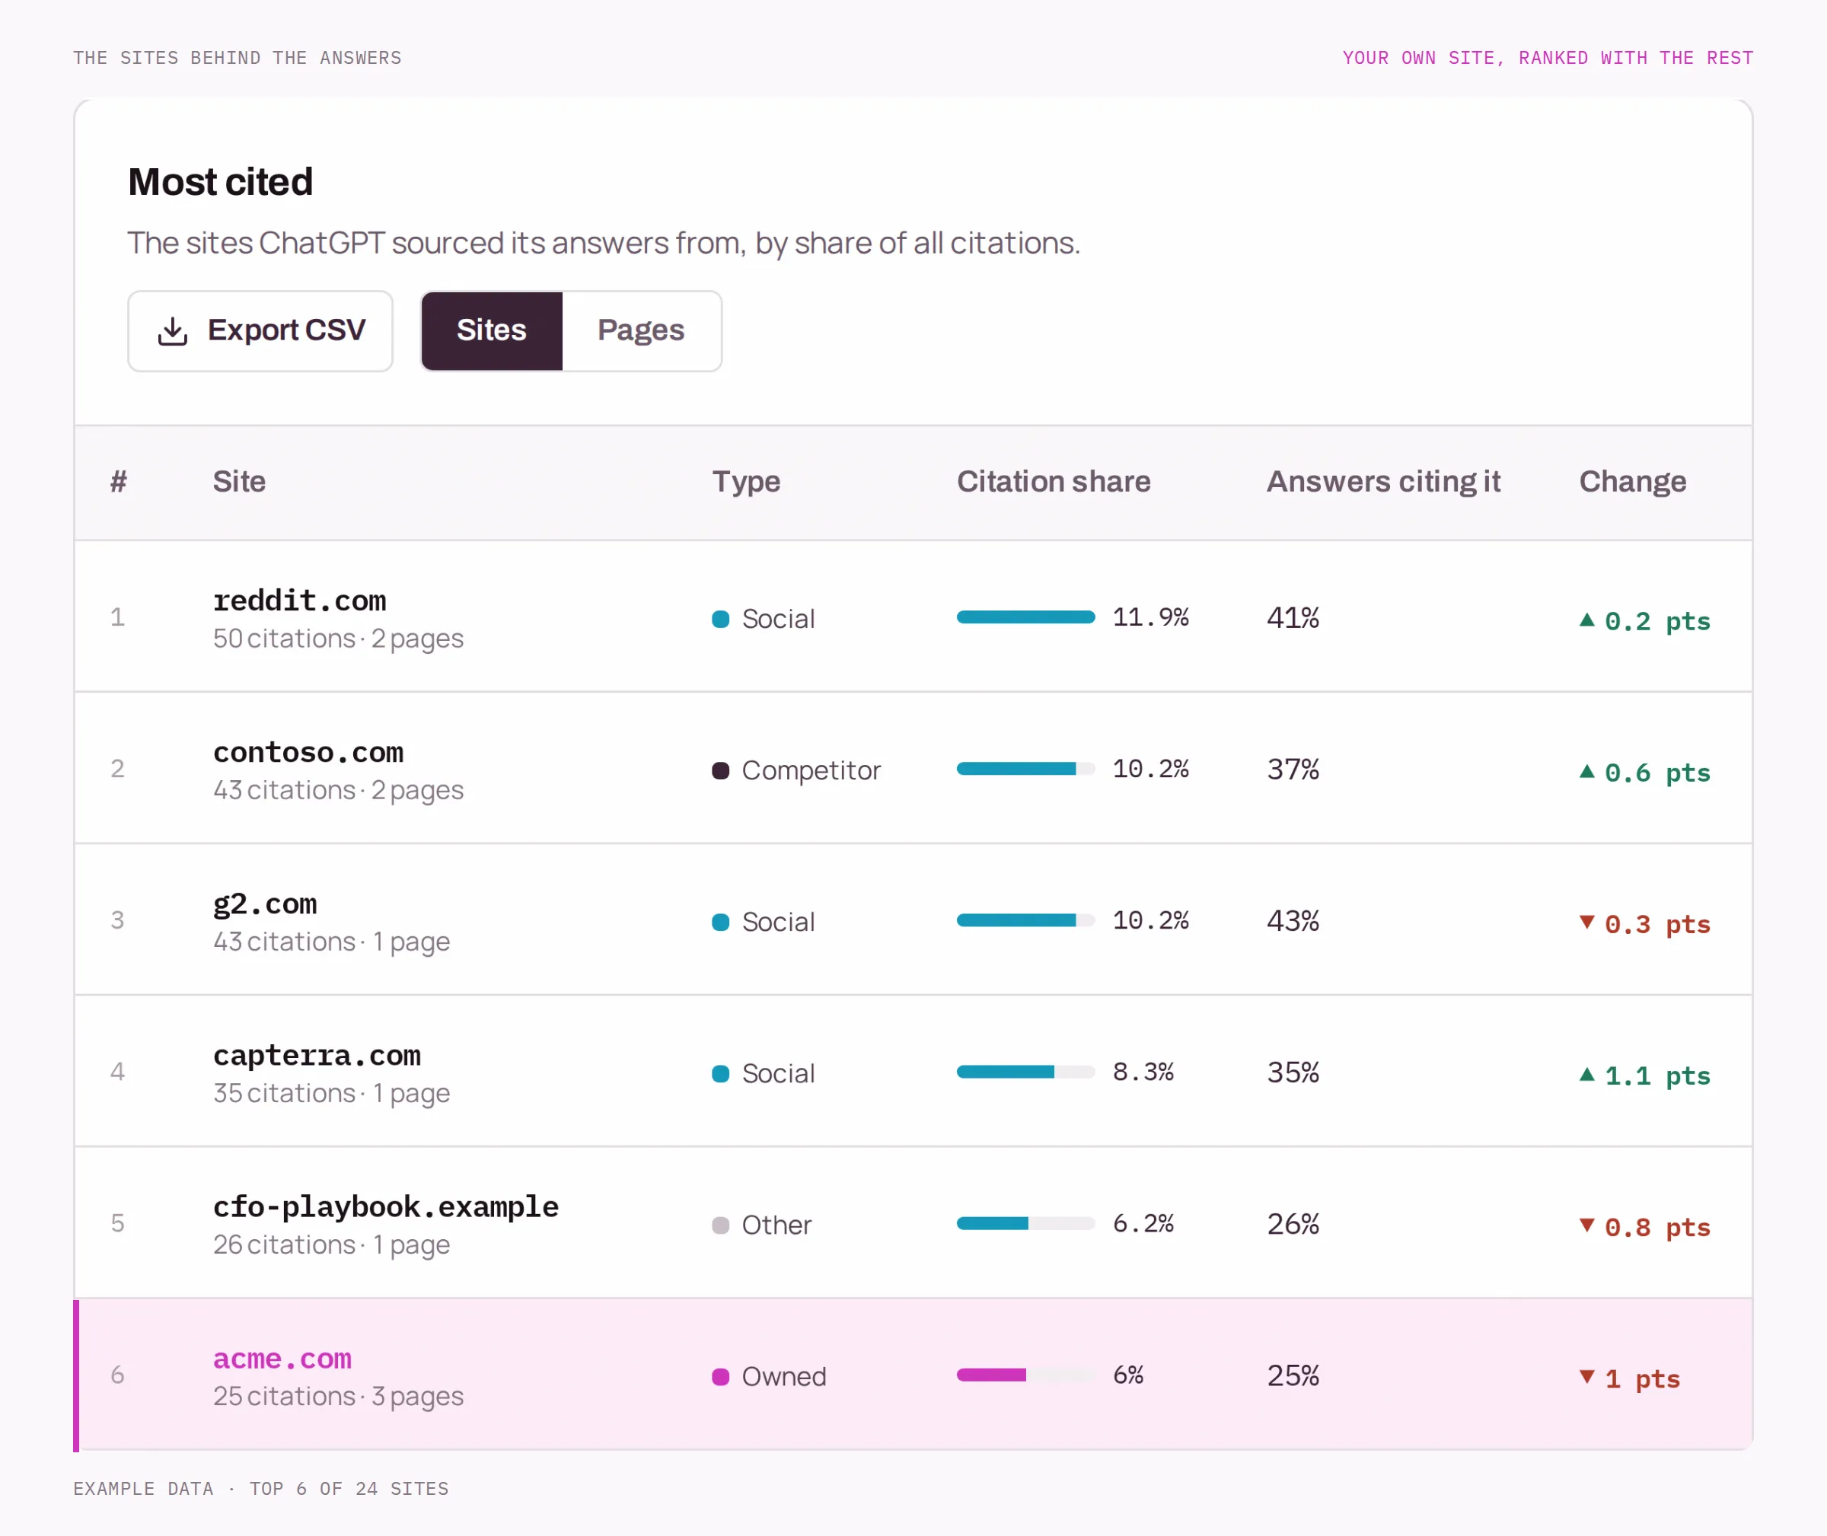Click the Answers citing it column header
This screenshot has width=1827, height=1536.
pyautogui.click(x=1384, y=482)
